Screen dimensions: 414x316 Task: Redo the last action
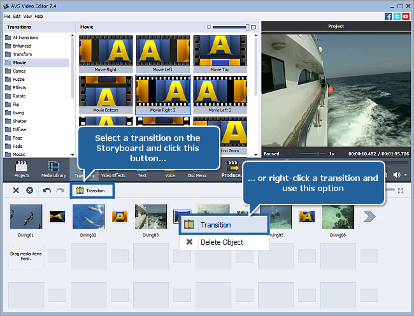click(x=61, y=190)
